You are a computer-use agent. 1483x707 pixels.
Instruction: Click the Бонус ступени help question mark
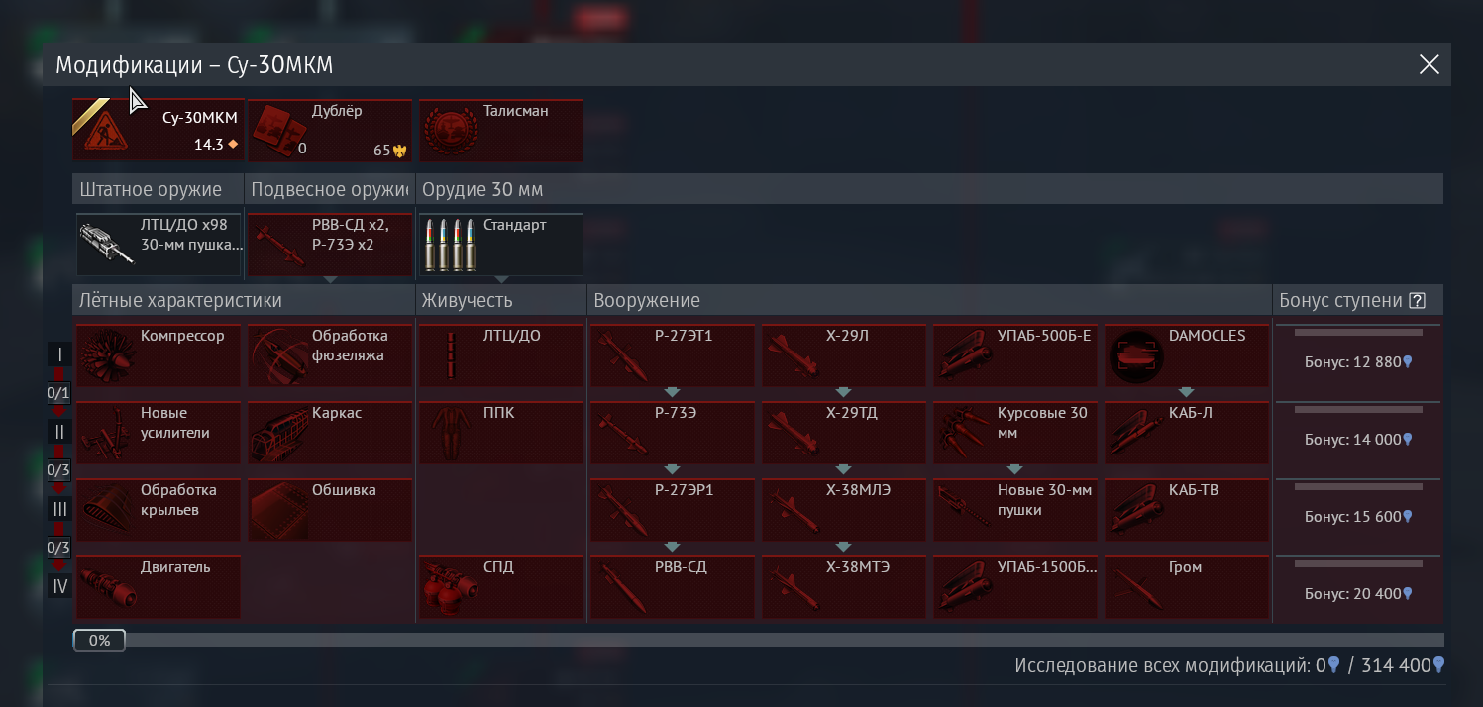[1417, 301]
